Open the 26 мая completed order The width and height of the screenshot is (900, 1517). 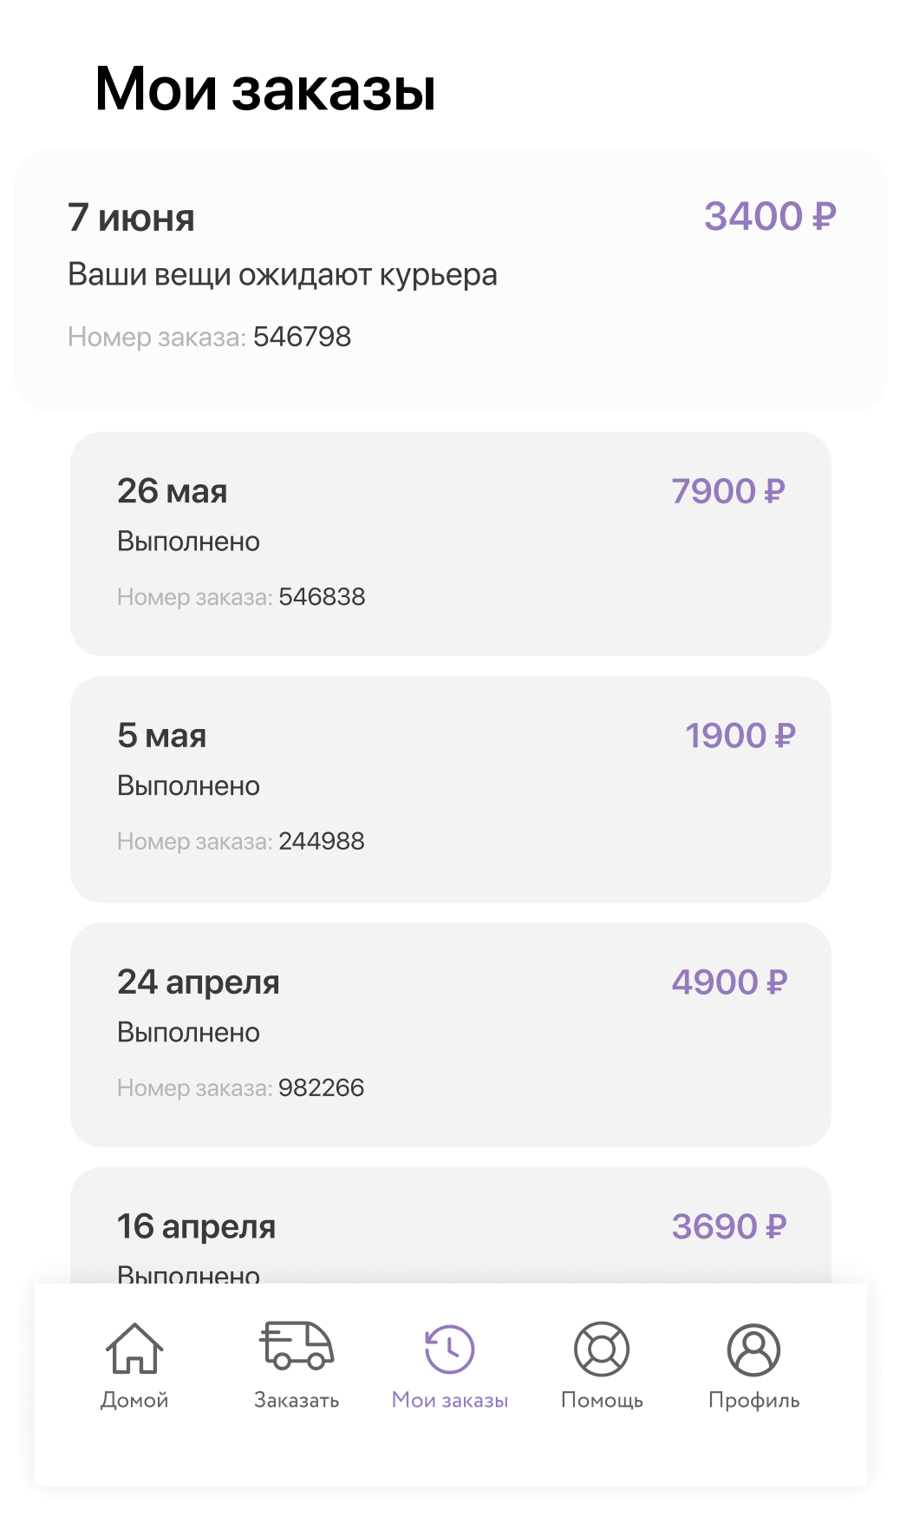pos(451,544)
